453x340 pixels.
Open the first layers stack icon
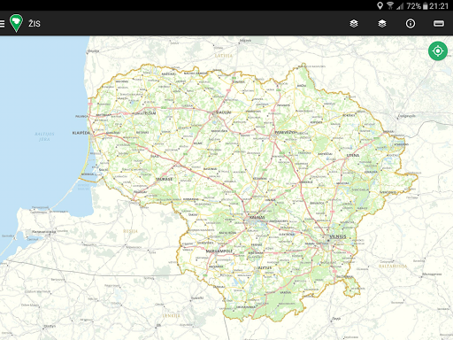pyautogui.click(x=354, y=24)
